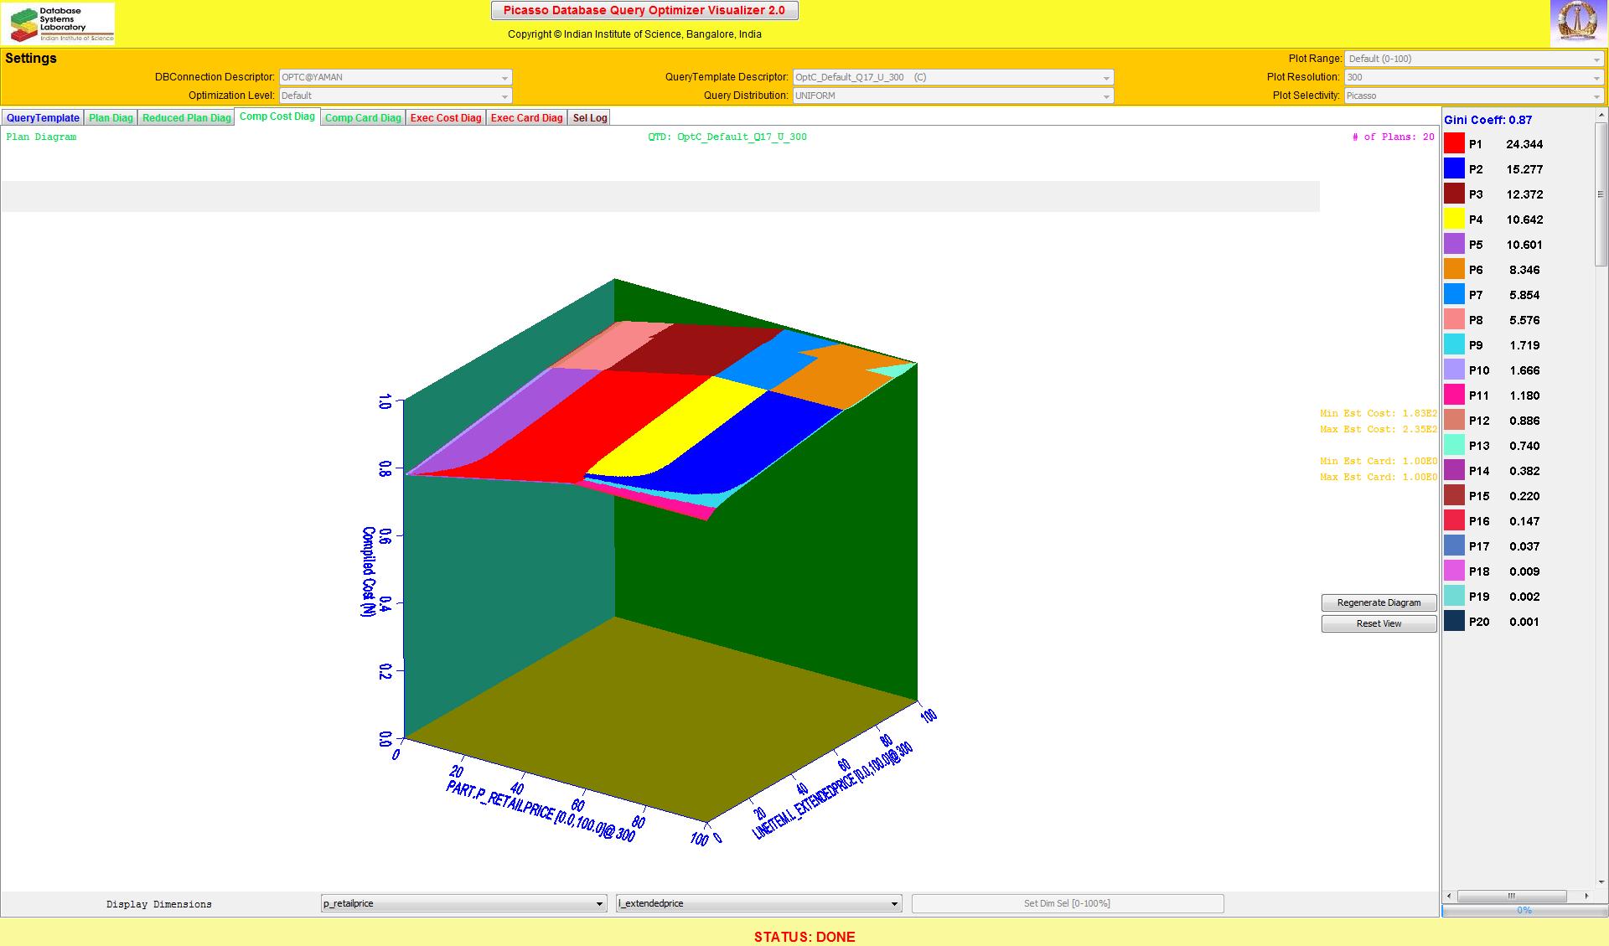Screen dimensions: 1609x946
Task: Click the red P1 plan swatch
Action: [1454, 144]
